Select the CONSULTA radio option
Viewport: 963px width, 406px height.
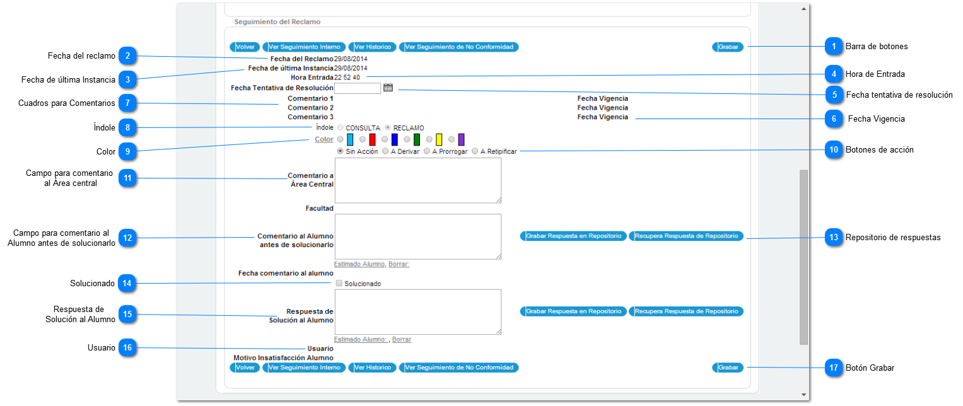pos(341,127)
